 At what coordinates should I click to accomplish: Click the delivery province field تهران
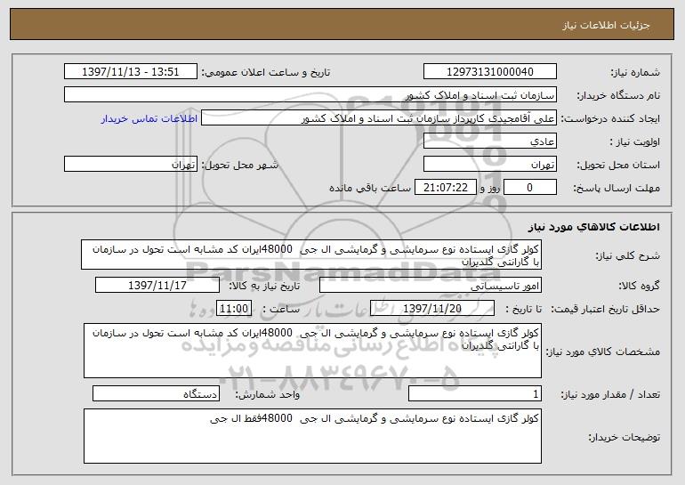click(489, 165)
